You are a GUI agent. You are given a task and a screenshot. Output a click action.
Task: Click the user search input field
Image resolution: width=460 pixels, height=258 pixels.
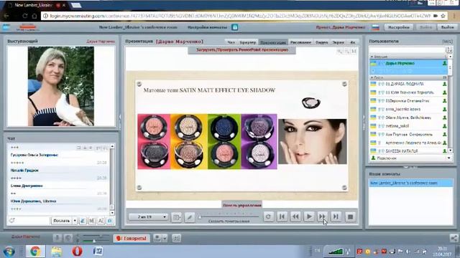click(x=408, y=49)
